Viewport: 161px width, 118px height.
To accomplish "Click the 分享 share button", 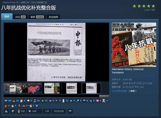I will (47, 111).
